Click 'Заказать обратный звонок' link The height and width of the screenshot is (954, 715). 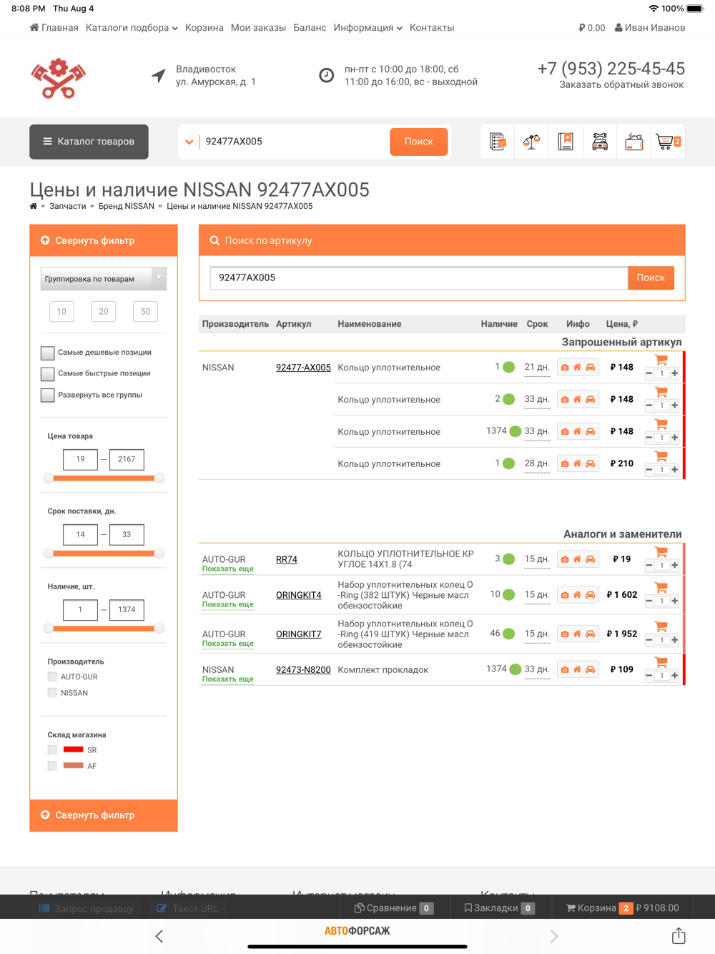(x=621, y=84)
